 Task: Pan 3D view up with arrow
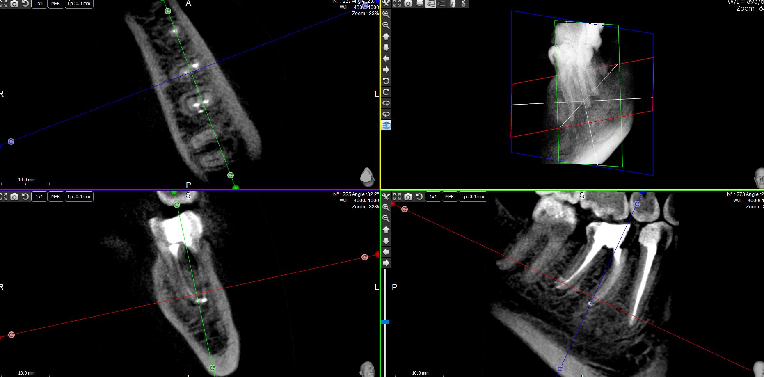tap(386, 37)
